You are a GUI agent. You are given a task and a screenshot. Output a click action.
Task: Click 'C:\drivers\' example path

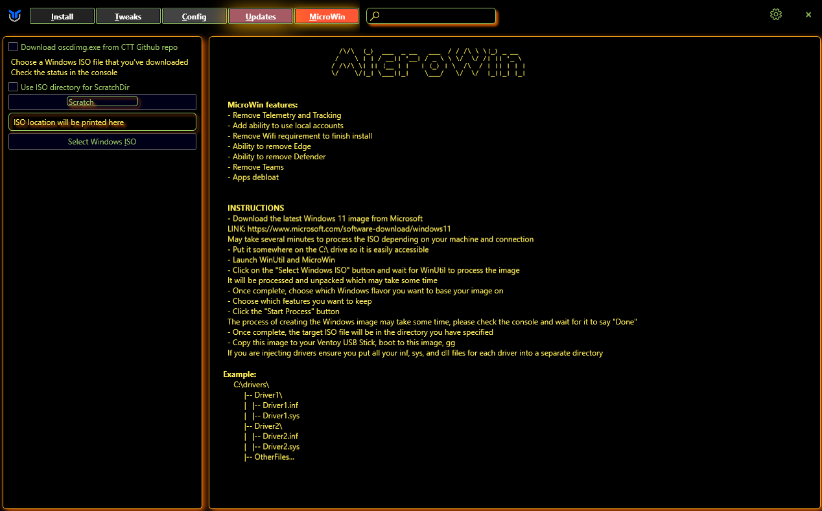[x=251, y=384]
